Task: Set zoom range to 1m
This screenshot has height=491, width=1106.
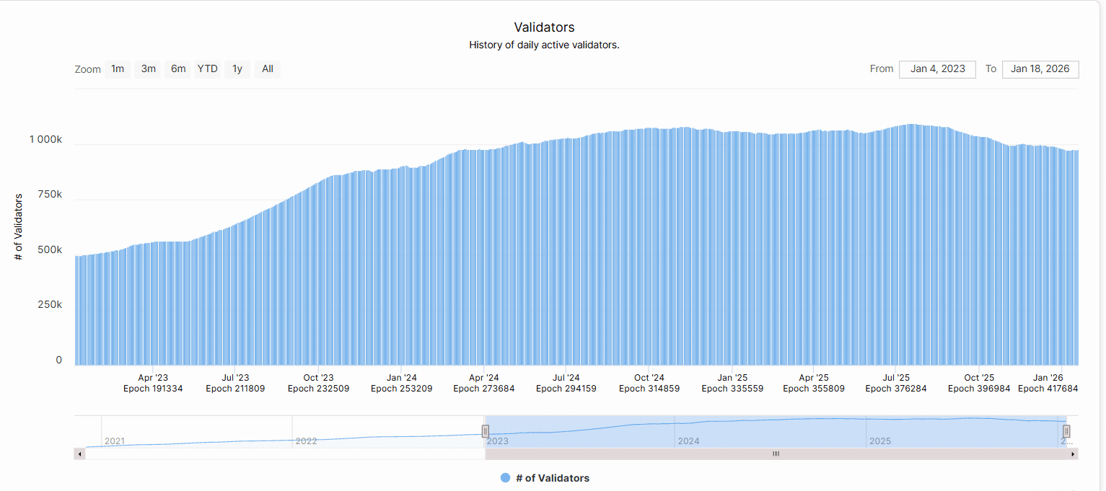Action: click(x=118, y=69)
